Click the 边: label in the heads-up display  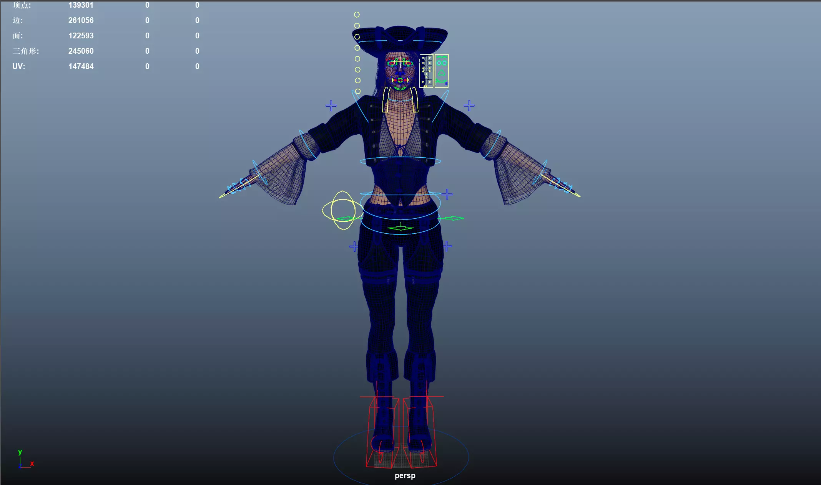point(18,20)
